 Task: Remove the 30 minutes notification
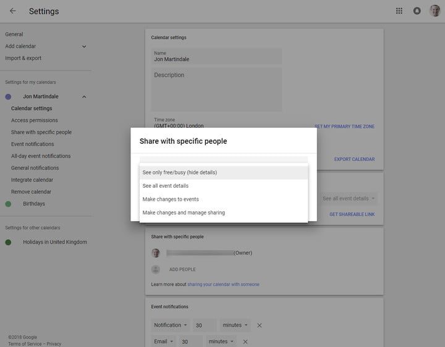(260, 325)
